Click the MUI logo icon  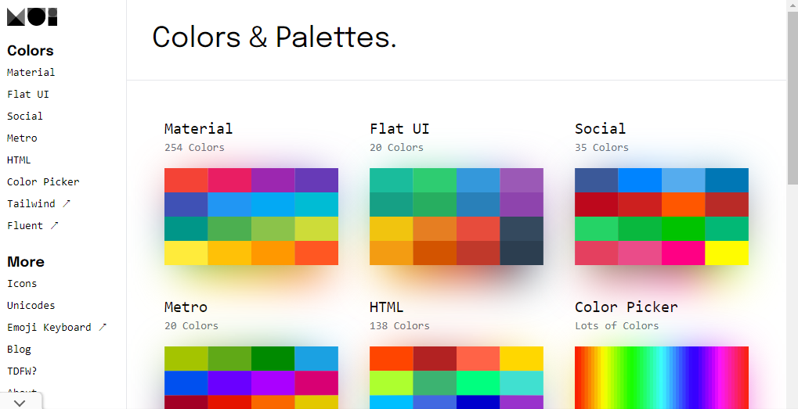(x=32, y=17)
